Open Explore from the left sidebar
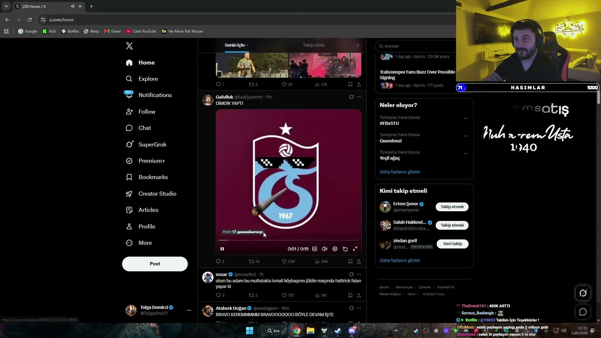Image resolution: width=601 pixels, height=338 pixels. click(142, 79)
